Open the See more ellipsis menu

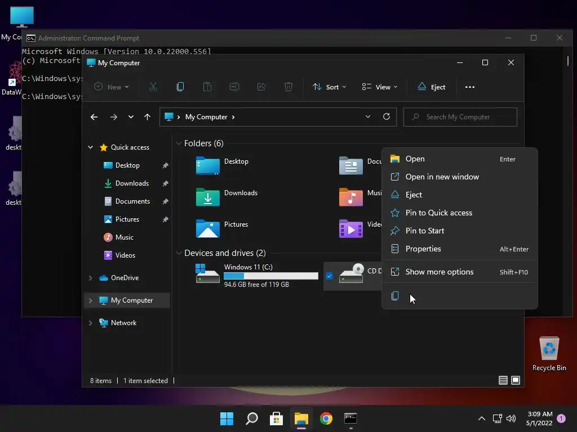coord(470,87)
